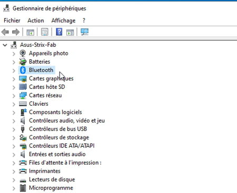Select the Claviers tree item
237x193 pixels.
point(38,104)
